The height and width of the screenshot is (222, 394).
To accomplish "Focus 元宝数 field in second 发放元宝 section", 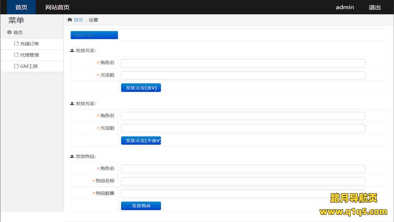I will (243, 128).
